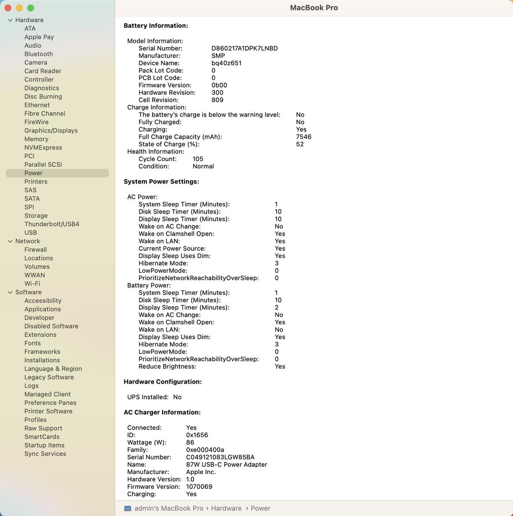Collapse the Network section chevron
This screenshot has height=516, width=513.
click(x=10, y=241)
